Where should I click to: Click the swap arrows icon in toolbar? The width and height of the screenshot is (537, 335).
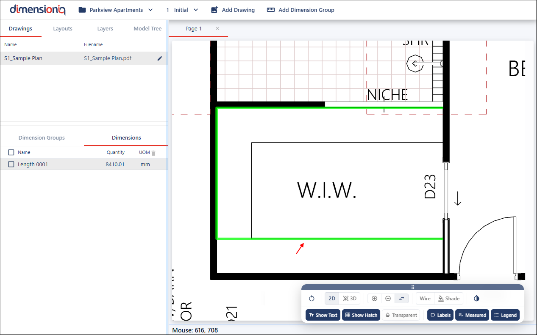402,299
